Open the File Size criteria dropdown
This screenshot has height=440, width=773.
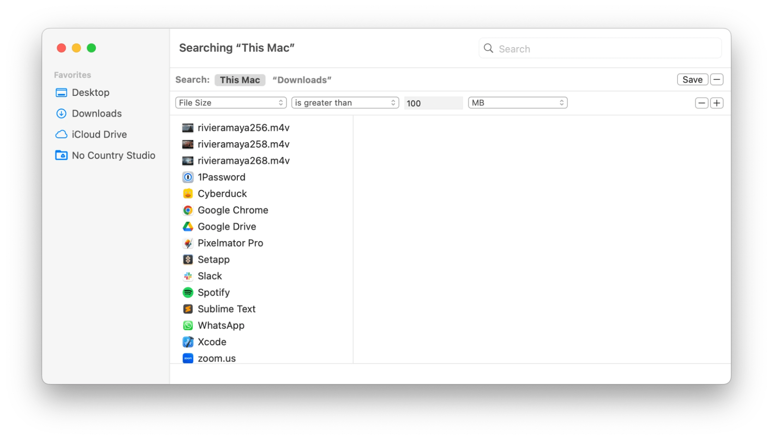[230, 102]
